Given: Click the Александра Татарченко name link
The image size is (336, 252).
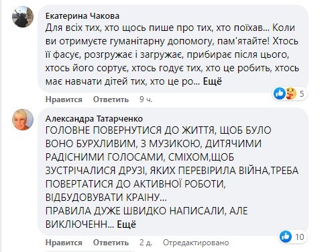Looking at the screenshot, I should pos(94,118).
